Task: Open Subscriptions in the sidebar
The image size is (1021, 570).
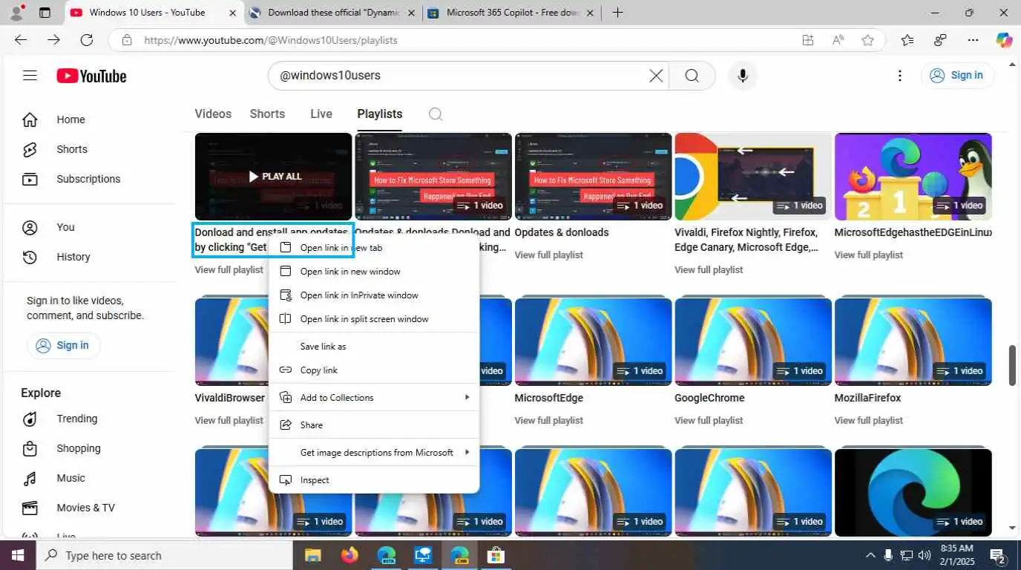Action: tap(89, 179)
